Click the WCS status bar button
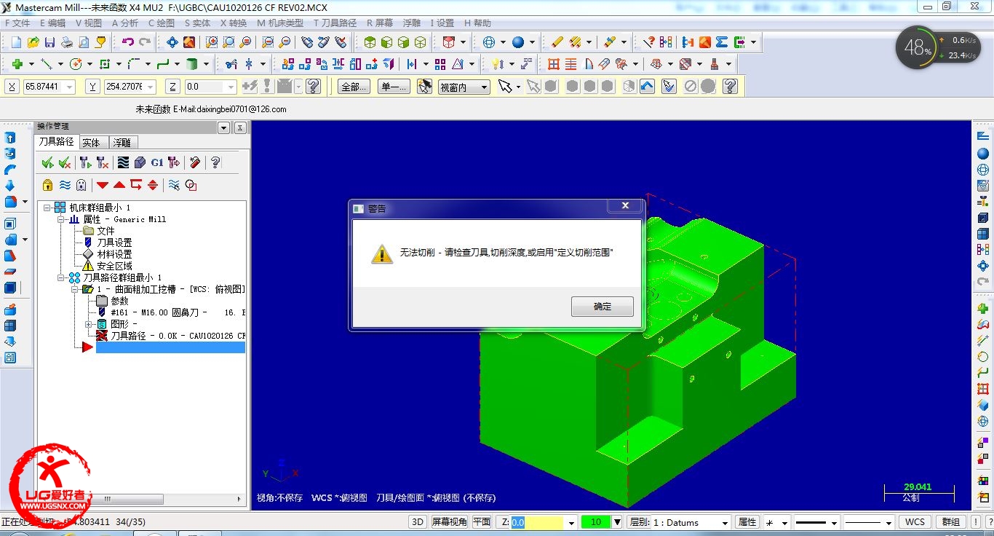The width and height of the screenshot is (994, 536). [x=915, y=522]
